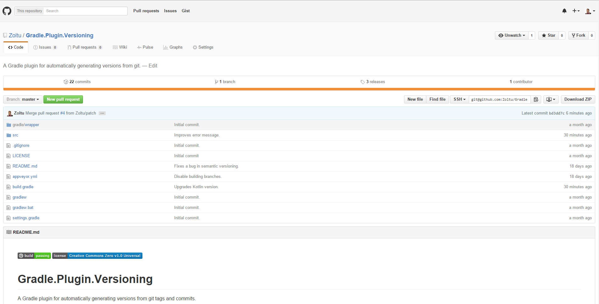
Task: Focus the repository search field
Action: [86, 11]
